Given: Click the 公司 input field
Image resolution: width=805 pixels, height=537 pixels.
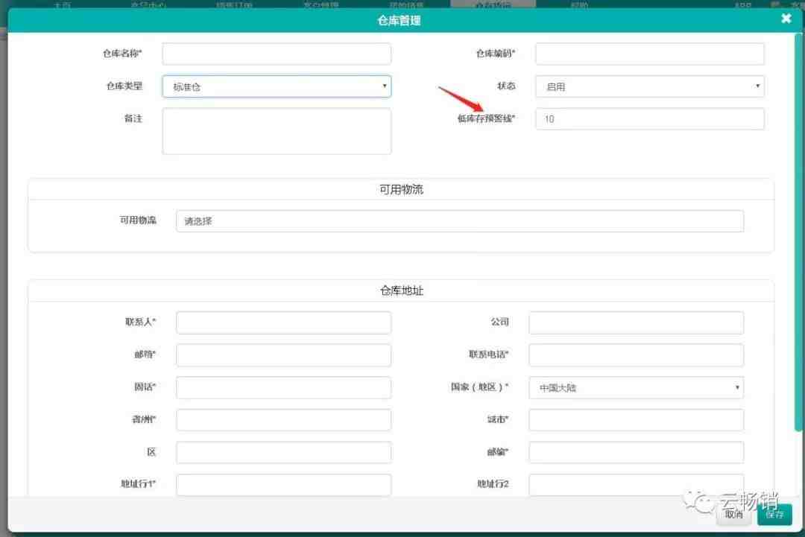Looking at the screenshot, I should [x=636, y=322].
